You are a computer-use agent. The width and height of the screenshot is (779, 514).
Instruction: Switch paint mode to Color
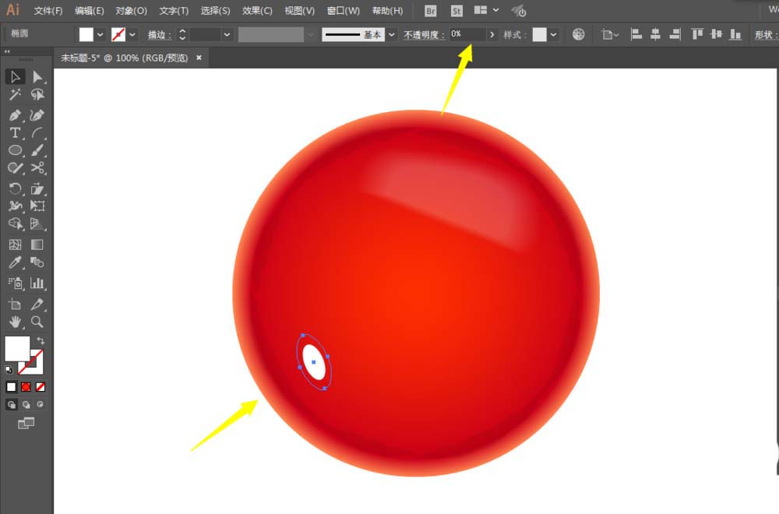12,387
